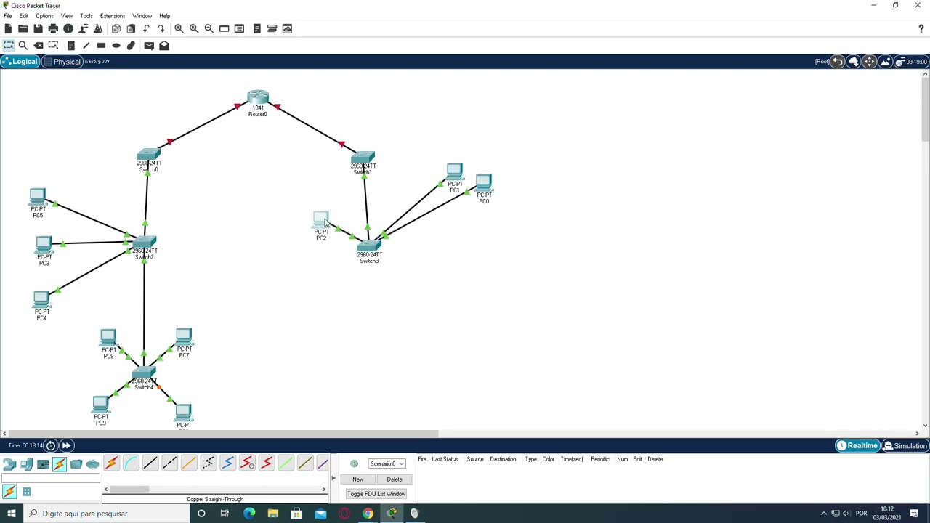The width and height of the screenshot is (930, 523).
Task: Click the Back navigation arrow near Root
Action: (838, 62)
